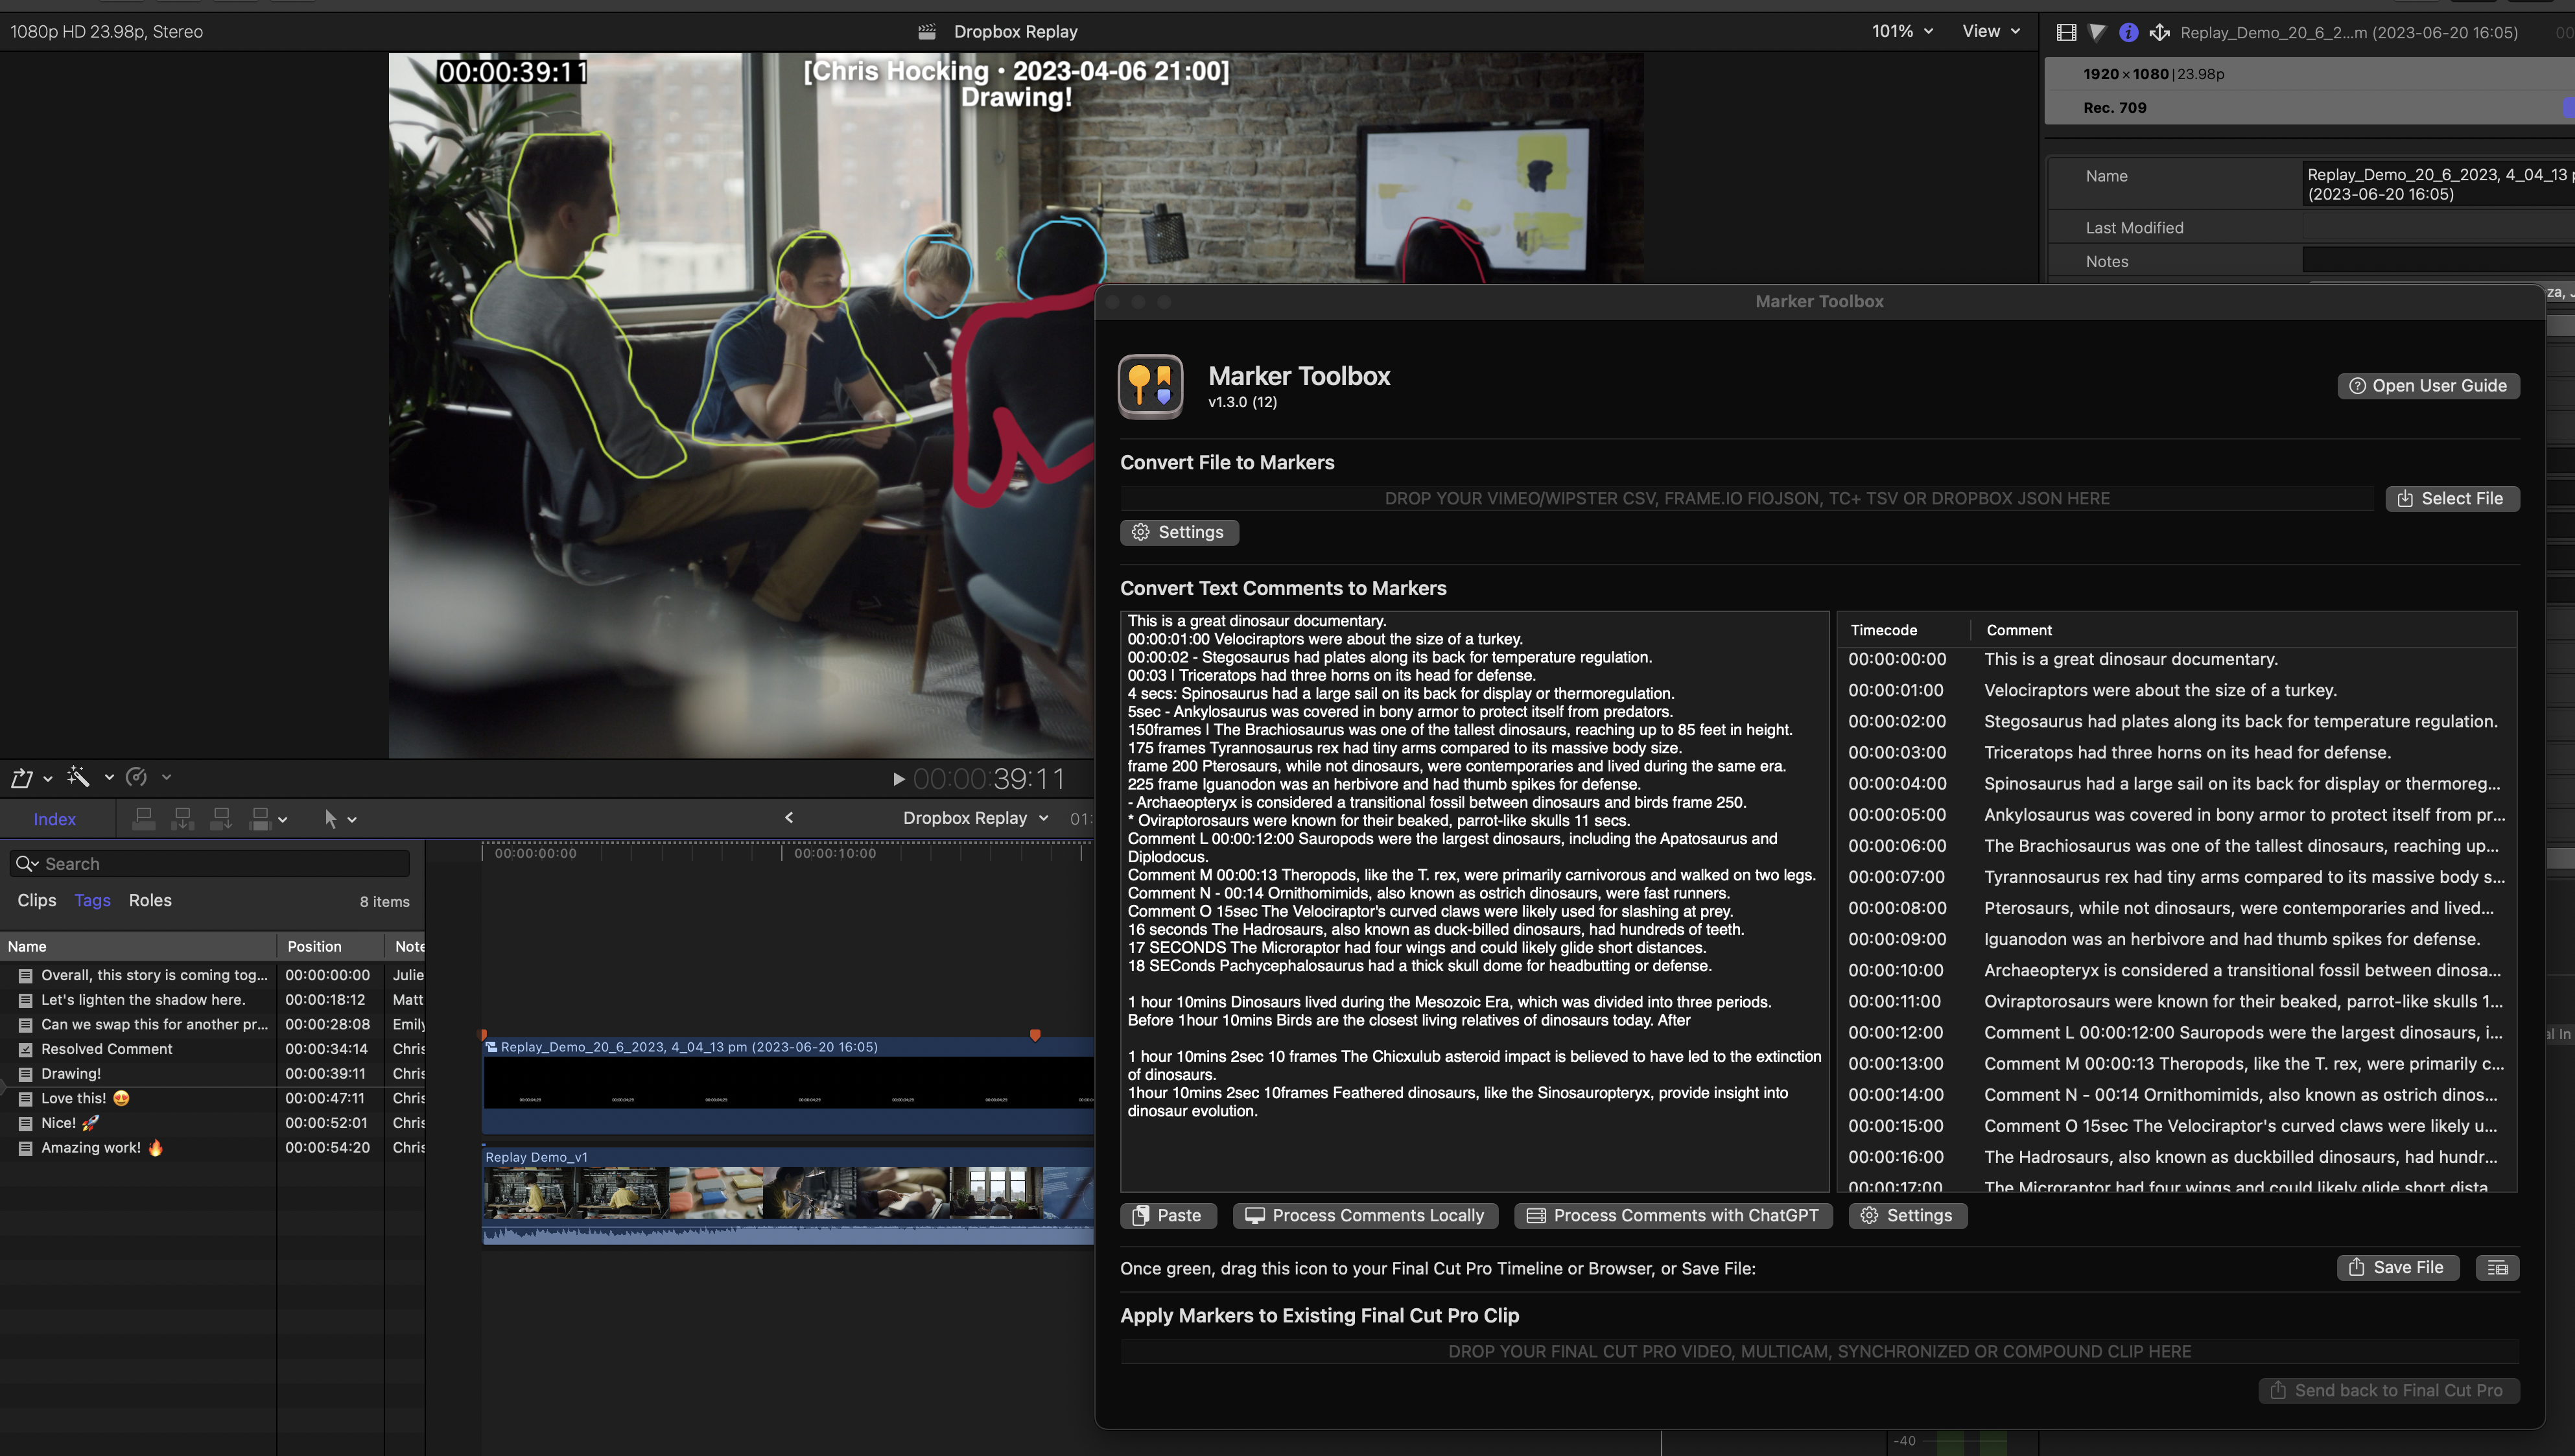
Task: Click the insert clip edit icon
Action: 182,819
